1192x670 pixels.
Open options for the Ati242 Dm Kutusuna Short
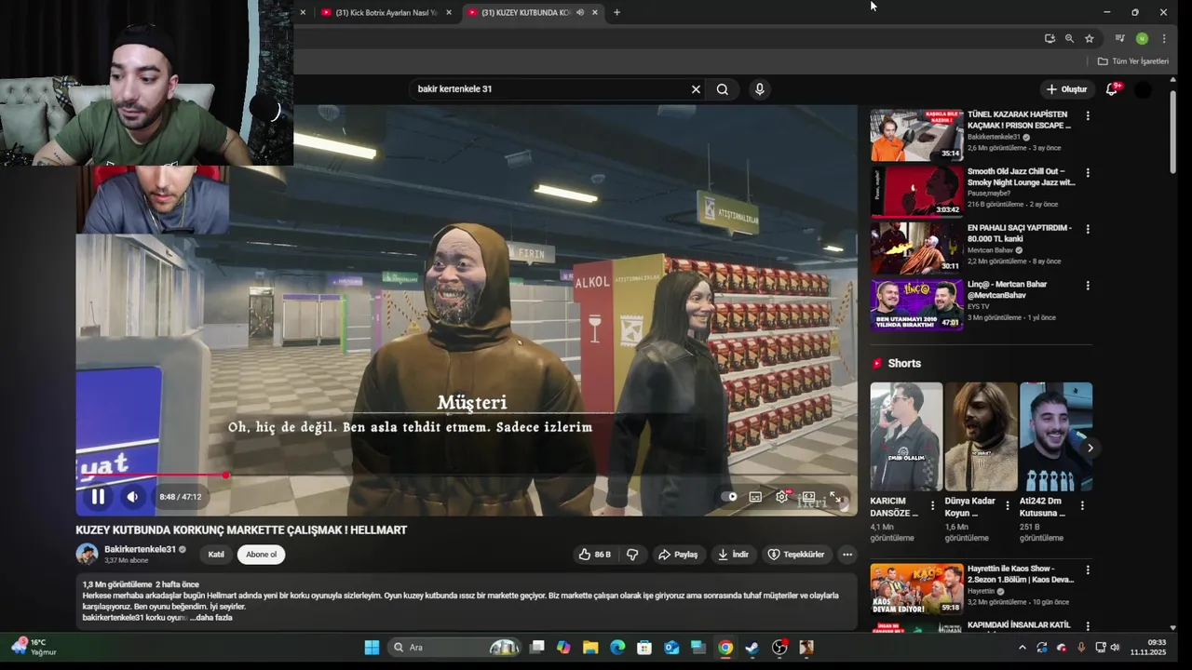[x=1081, y=505]
